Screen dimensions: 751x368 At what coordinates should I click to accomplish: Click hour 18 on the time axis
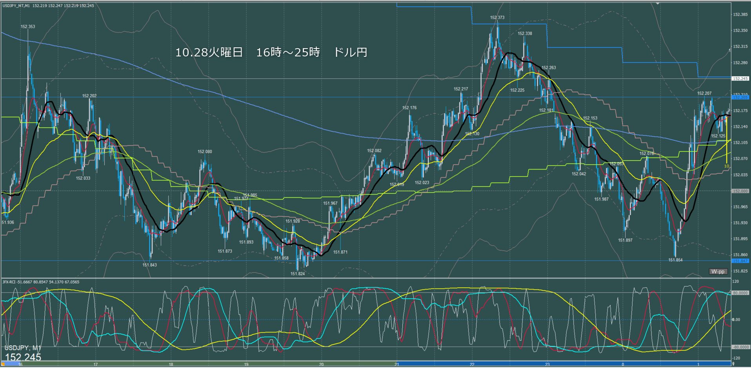(171, 364)
